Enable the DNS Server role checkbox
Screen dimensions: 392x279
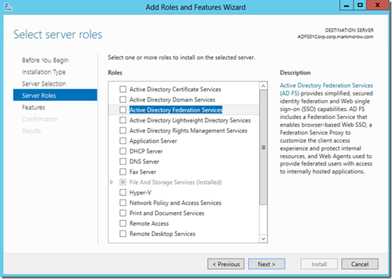[x=123, y=161]
